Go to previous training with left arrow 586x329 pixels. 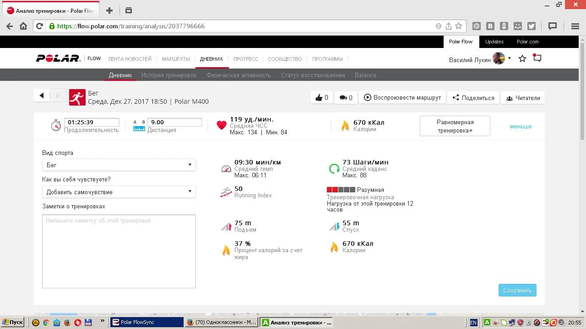pos(42,96)
